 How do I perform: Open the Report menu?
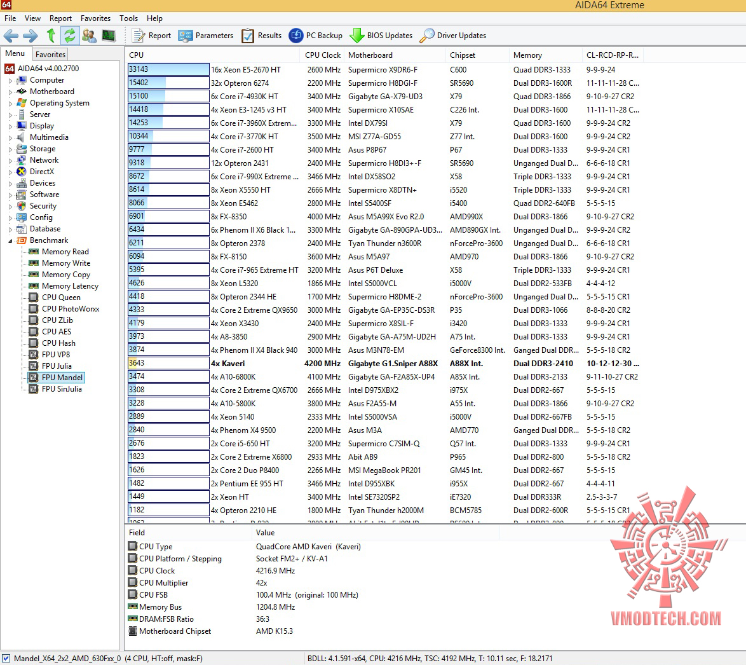coord(60,18)
